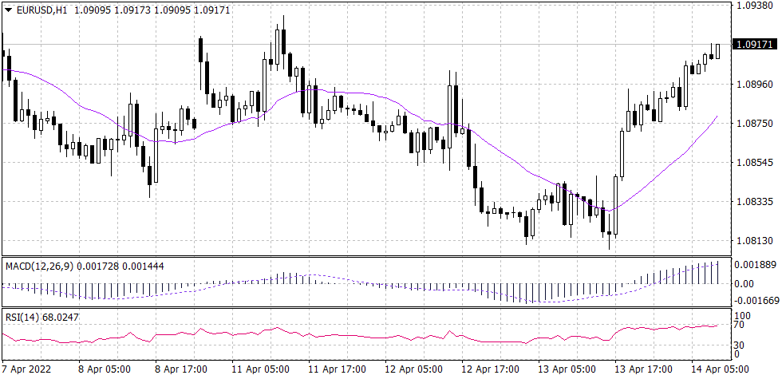Screen dimensions: 782x379
Task: Click the 12 Apr 17:00 time label
Action: point(488,370)
